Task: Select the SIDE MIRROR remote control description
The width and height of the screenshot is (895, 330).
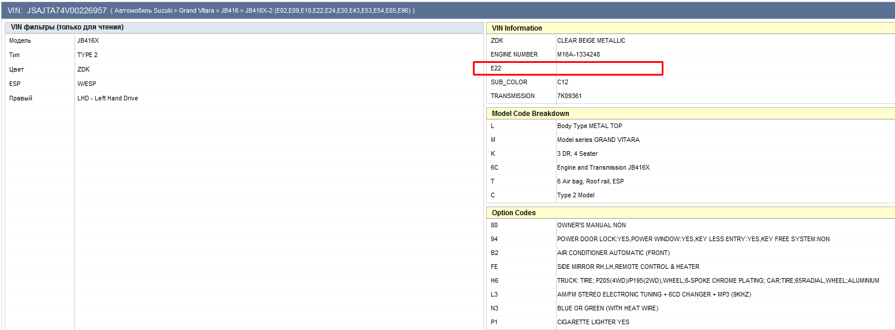Action: (628, 267)
